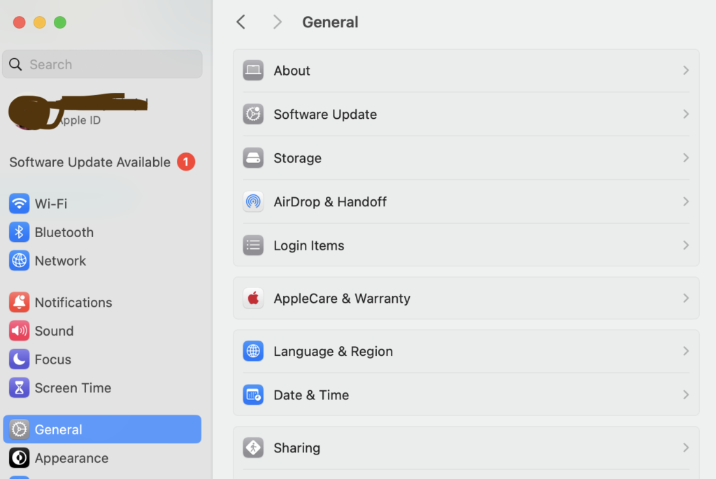The width and height of the screenshot is (716, 479).
Task: Open the AirDrop & Handoff icon
Action: coord(253,202)
